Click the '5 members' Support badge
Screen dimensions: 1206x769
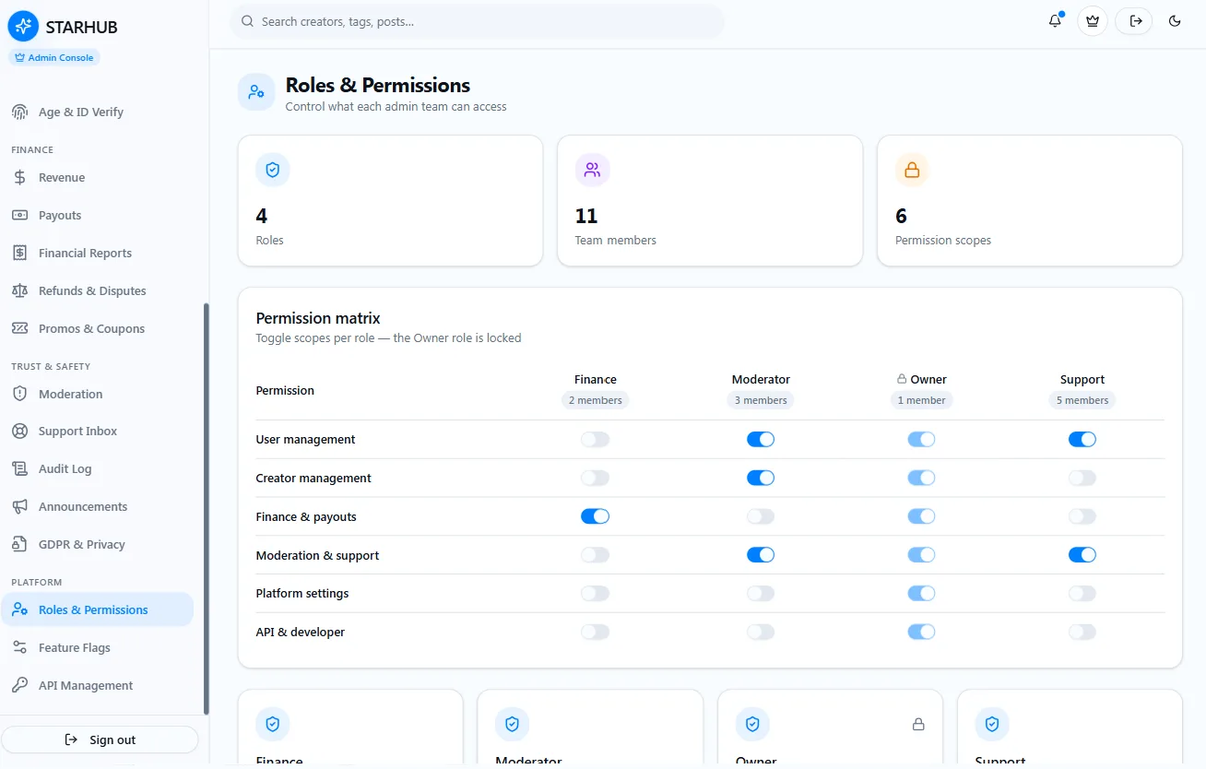[1082, 400]
